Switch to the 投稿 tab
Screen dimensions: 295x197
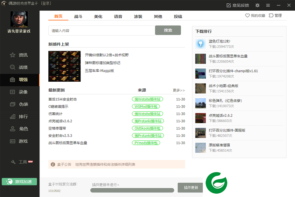click(x=178, y=16)
